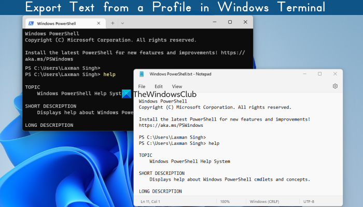The width and height of the screenshot is (363, 207).
Task: Click the PowerShell icon on the tab
Action: 31,23
